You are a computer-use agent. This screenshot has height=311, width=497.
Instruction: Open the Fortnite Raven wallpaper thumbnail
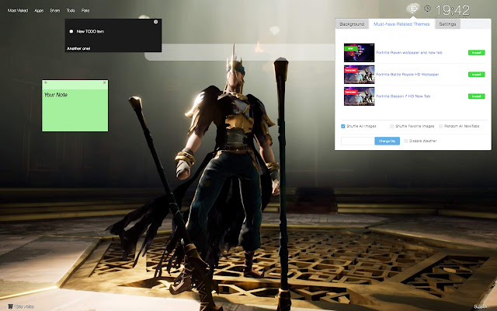tap(359, 53)
